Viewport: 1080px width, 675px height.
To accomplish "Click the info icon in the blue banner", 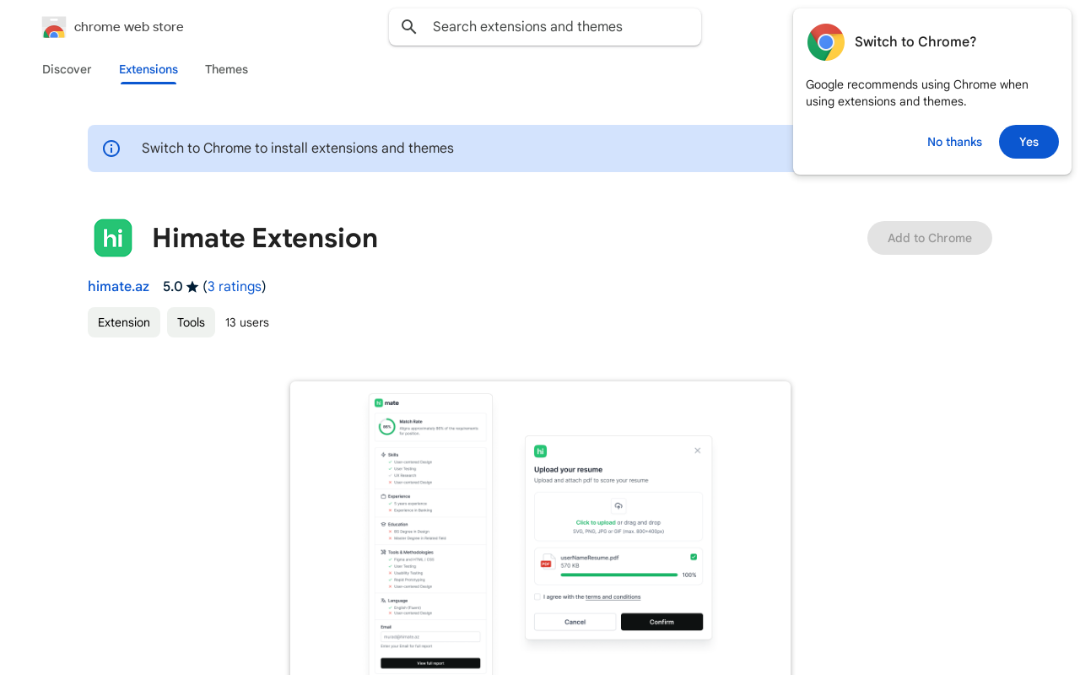I will (x=111, y=148).
